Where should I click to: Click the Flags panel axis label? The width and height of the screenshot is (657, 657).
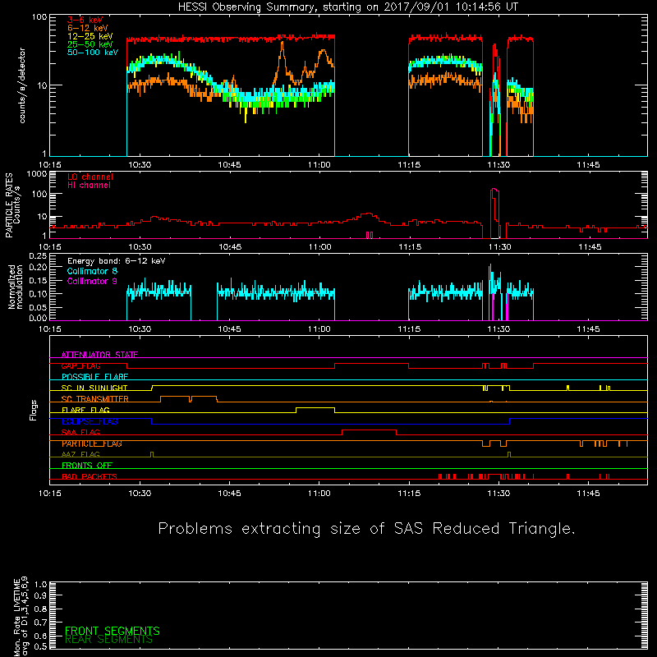click(34, 410)
